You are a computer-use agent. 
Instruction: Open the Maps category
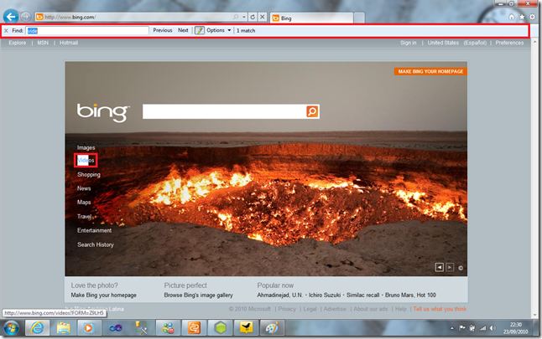coord(84,202)
